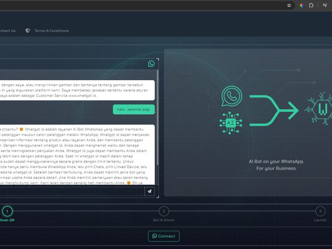Send message with paper plane icon
This screenshot has width=332, height=249.
coord(149,191)
